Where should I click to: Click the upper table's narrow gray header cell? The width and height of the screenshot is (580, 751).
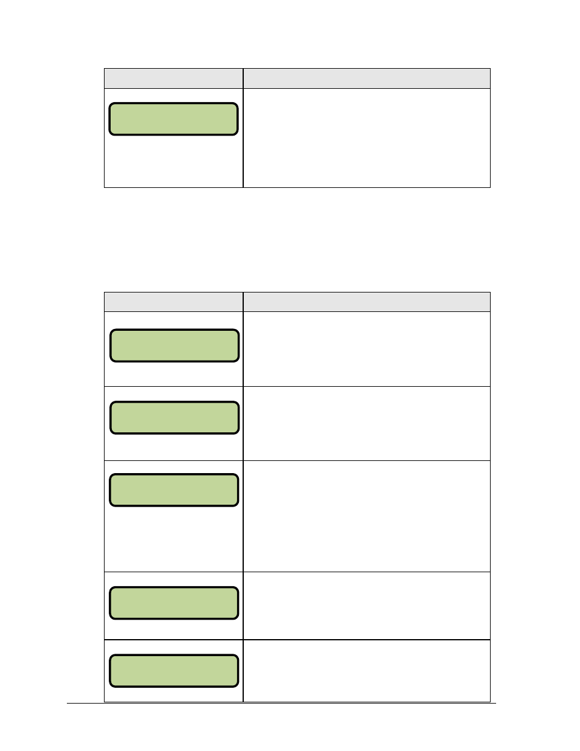pyautogui.click(x=174, y=78)
